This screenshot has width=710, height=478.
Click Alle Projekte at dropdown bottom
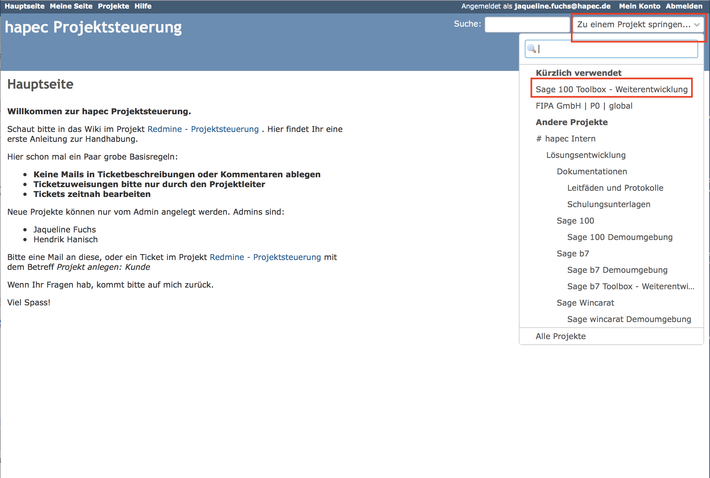point(561,336)
